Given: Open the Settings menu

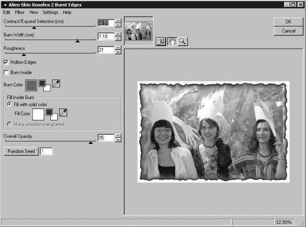Looking at the screenshot, I should pyautogui.click(x=50, y=12).
